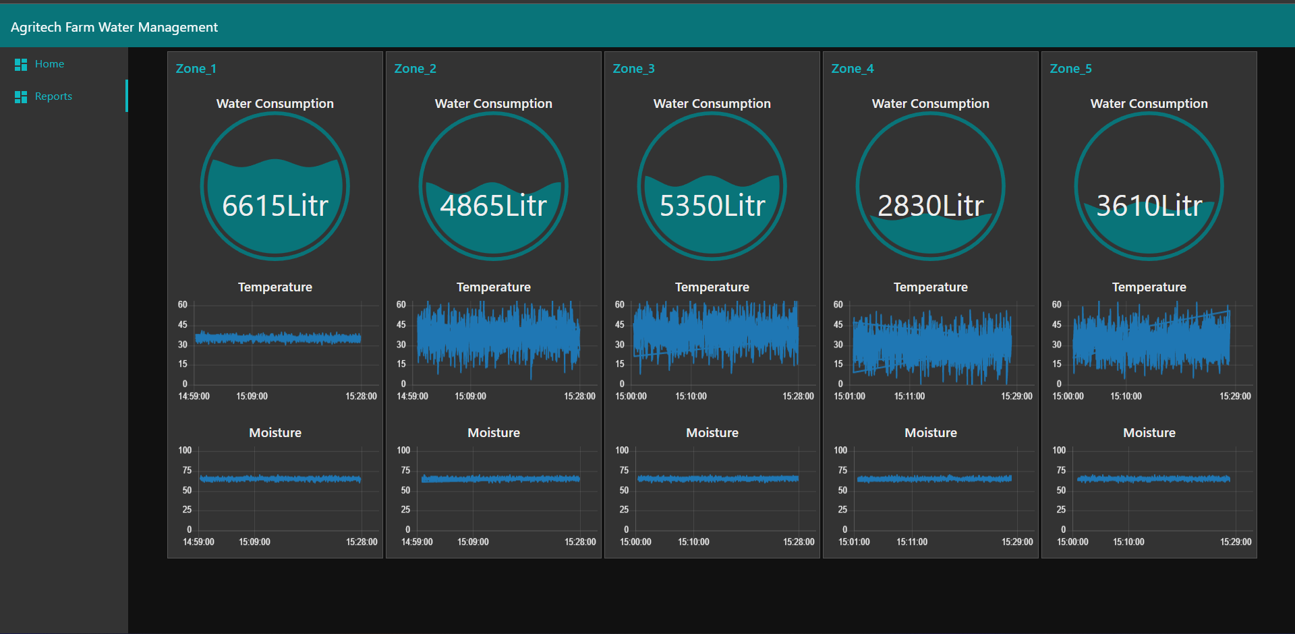Click the Temperature title in Zone_4
Viewport: 1295px width, 634px height.
point(931,287)
